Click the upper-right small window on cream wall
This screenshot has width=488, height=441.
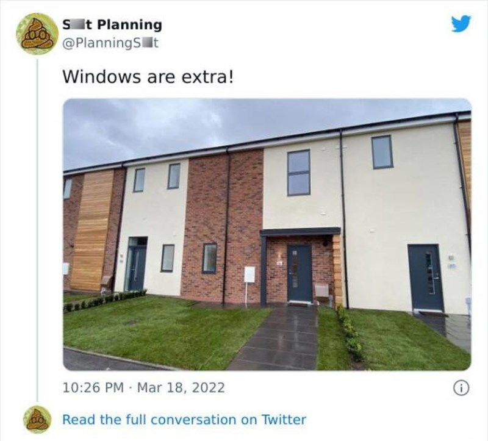[x=382, y=152]
